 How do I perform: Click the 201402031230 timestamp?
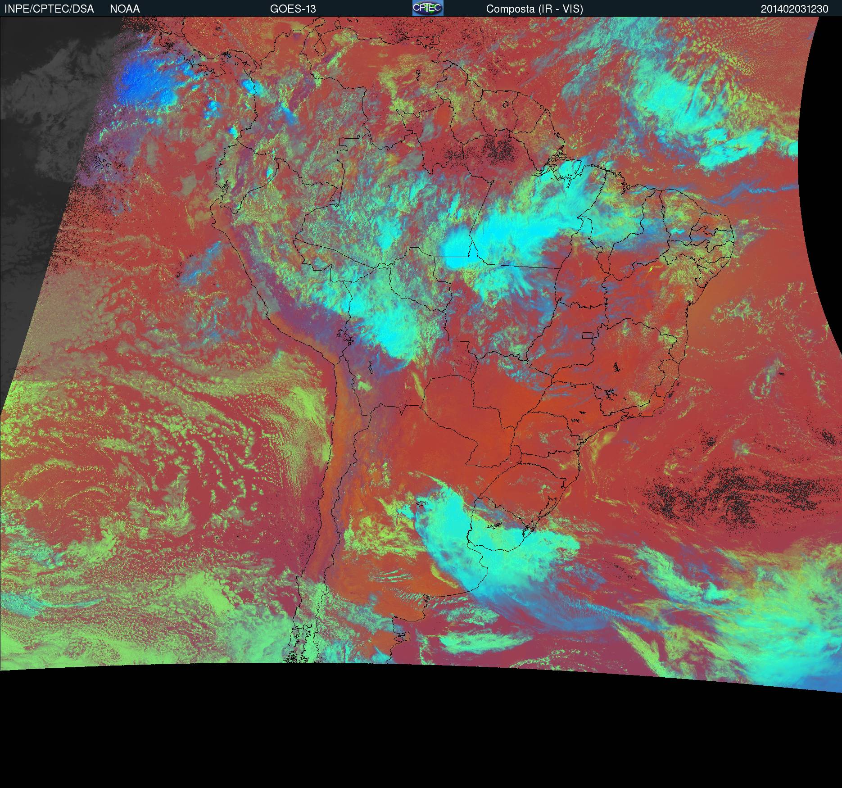[795, 9]
